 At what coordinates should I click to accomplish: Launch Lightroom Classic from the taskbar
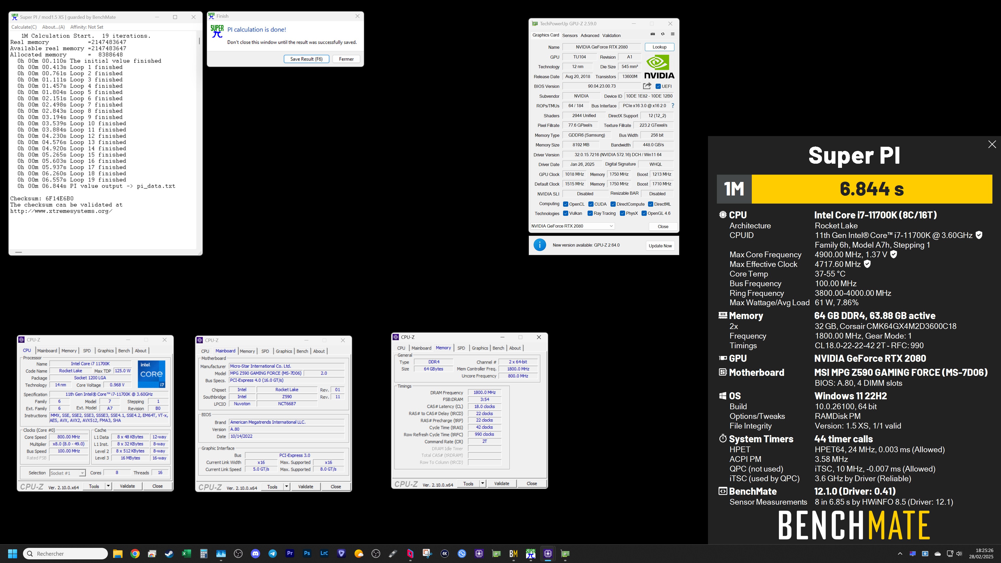coord(324,554)
